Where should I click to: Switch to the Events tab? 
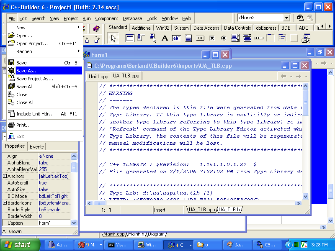pyautogui.click(x=37, y=147)
